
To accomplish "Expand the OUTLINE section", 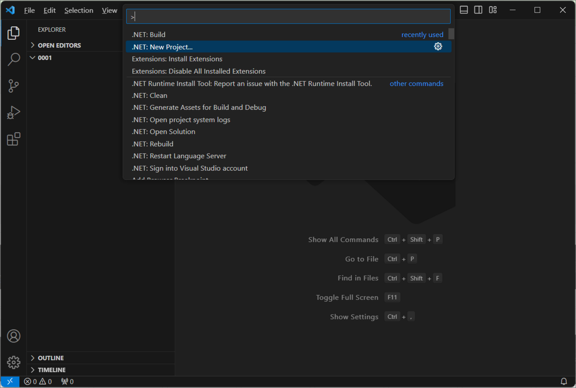I will 101,358.
